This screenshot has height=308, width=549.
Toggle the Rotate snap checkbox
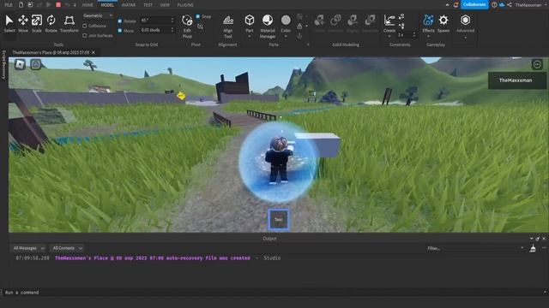pyautogui.click(x=120, y=21)
